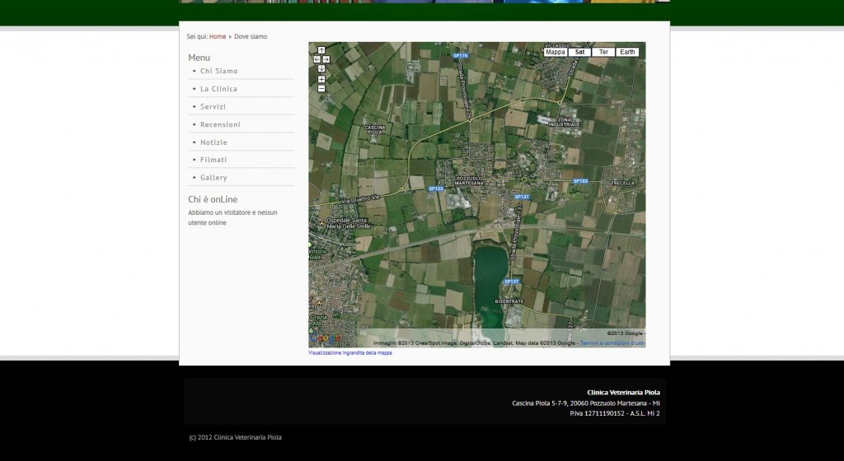Pan the map down with the arrow
The width and height of the screenshot is (844, 461).
tap(321, 68)
